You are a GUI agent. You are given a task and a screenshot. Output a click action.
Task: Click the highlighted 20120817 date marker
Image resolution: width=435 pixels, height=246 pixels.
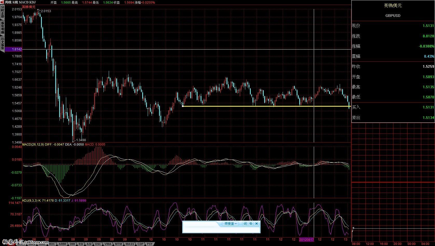[x=307, y=240]
